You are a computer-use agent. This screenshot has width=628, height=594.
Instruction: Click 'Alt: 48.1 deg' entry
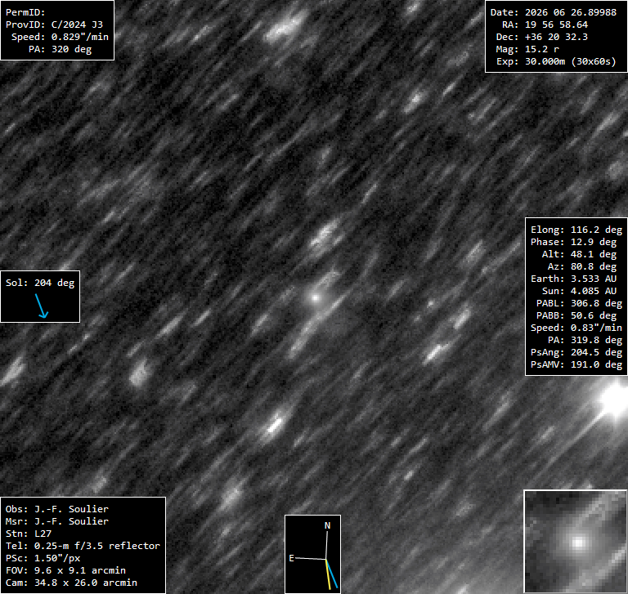click(579, 255)
